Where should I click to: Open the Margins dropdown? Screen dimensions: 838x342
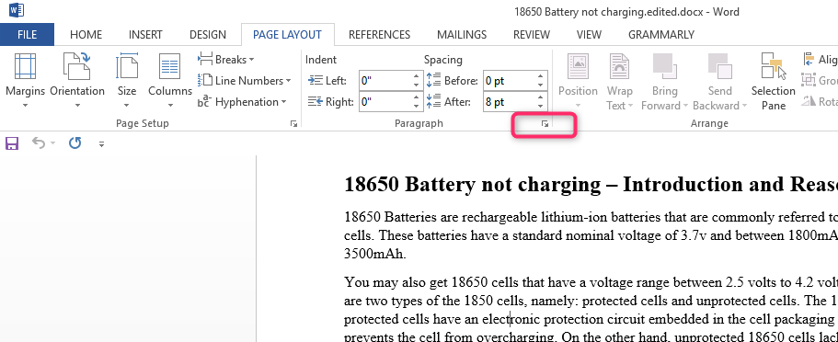pyautogui.click(x=25, y=81)
